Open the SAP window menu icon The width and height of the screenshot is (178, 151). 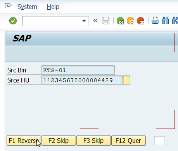click(9, 6)
